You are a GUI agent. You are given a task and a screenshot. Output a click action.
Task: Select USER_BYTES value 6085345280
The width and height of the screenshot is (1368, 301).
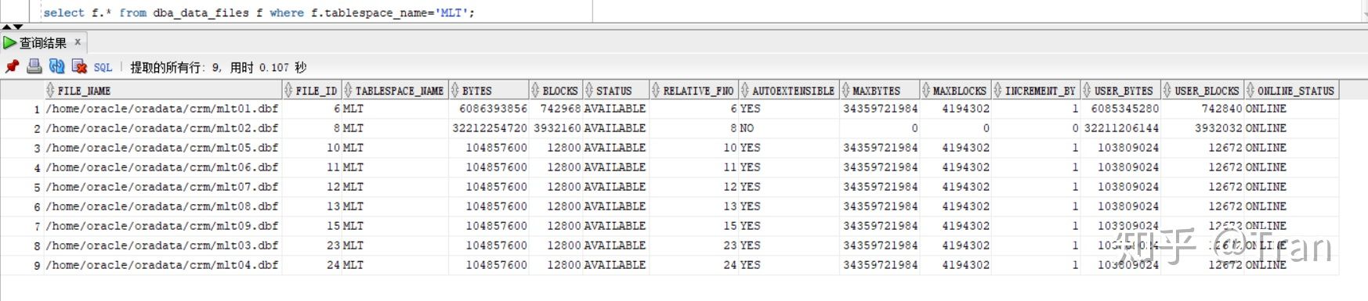point(1121,109)
